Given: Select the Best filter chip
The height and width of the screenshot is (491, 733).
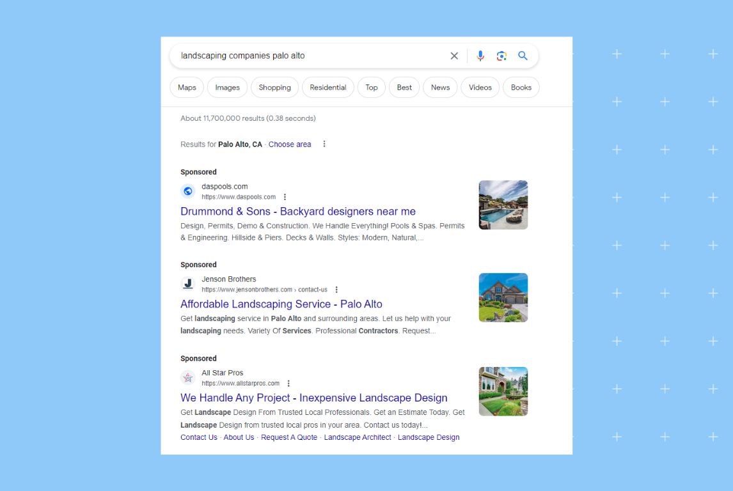Looking at the screenshot, I should tap(404, 88).
